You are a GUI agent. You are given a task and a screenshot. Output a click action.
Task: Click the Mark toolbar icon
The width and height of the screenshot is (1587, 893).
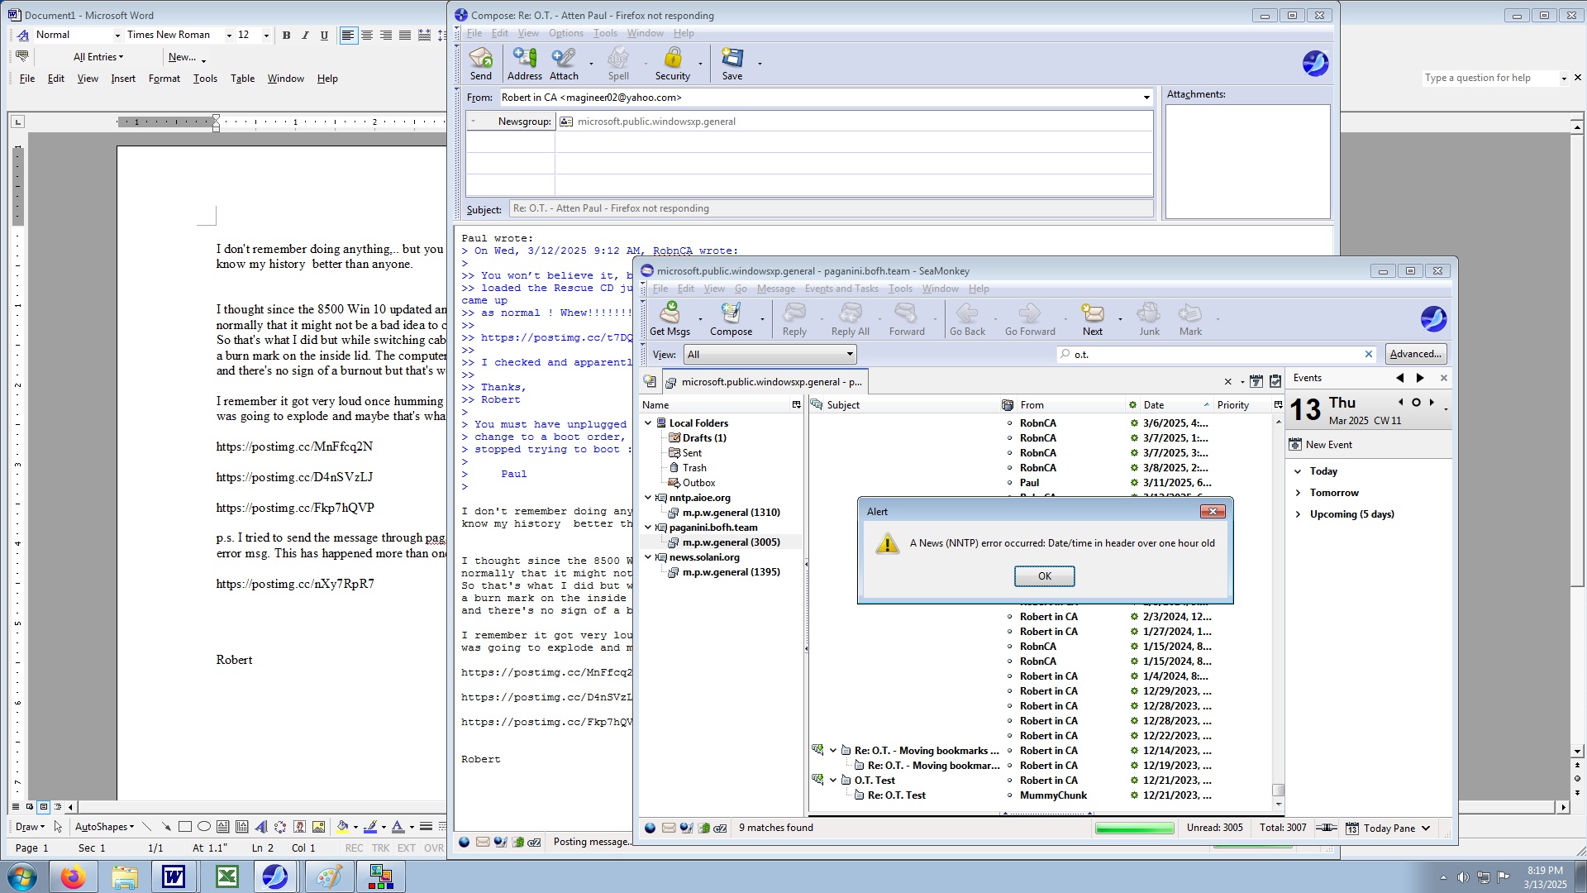[x=1190, y=319]
